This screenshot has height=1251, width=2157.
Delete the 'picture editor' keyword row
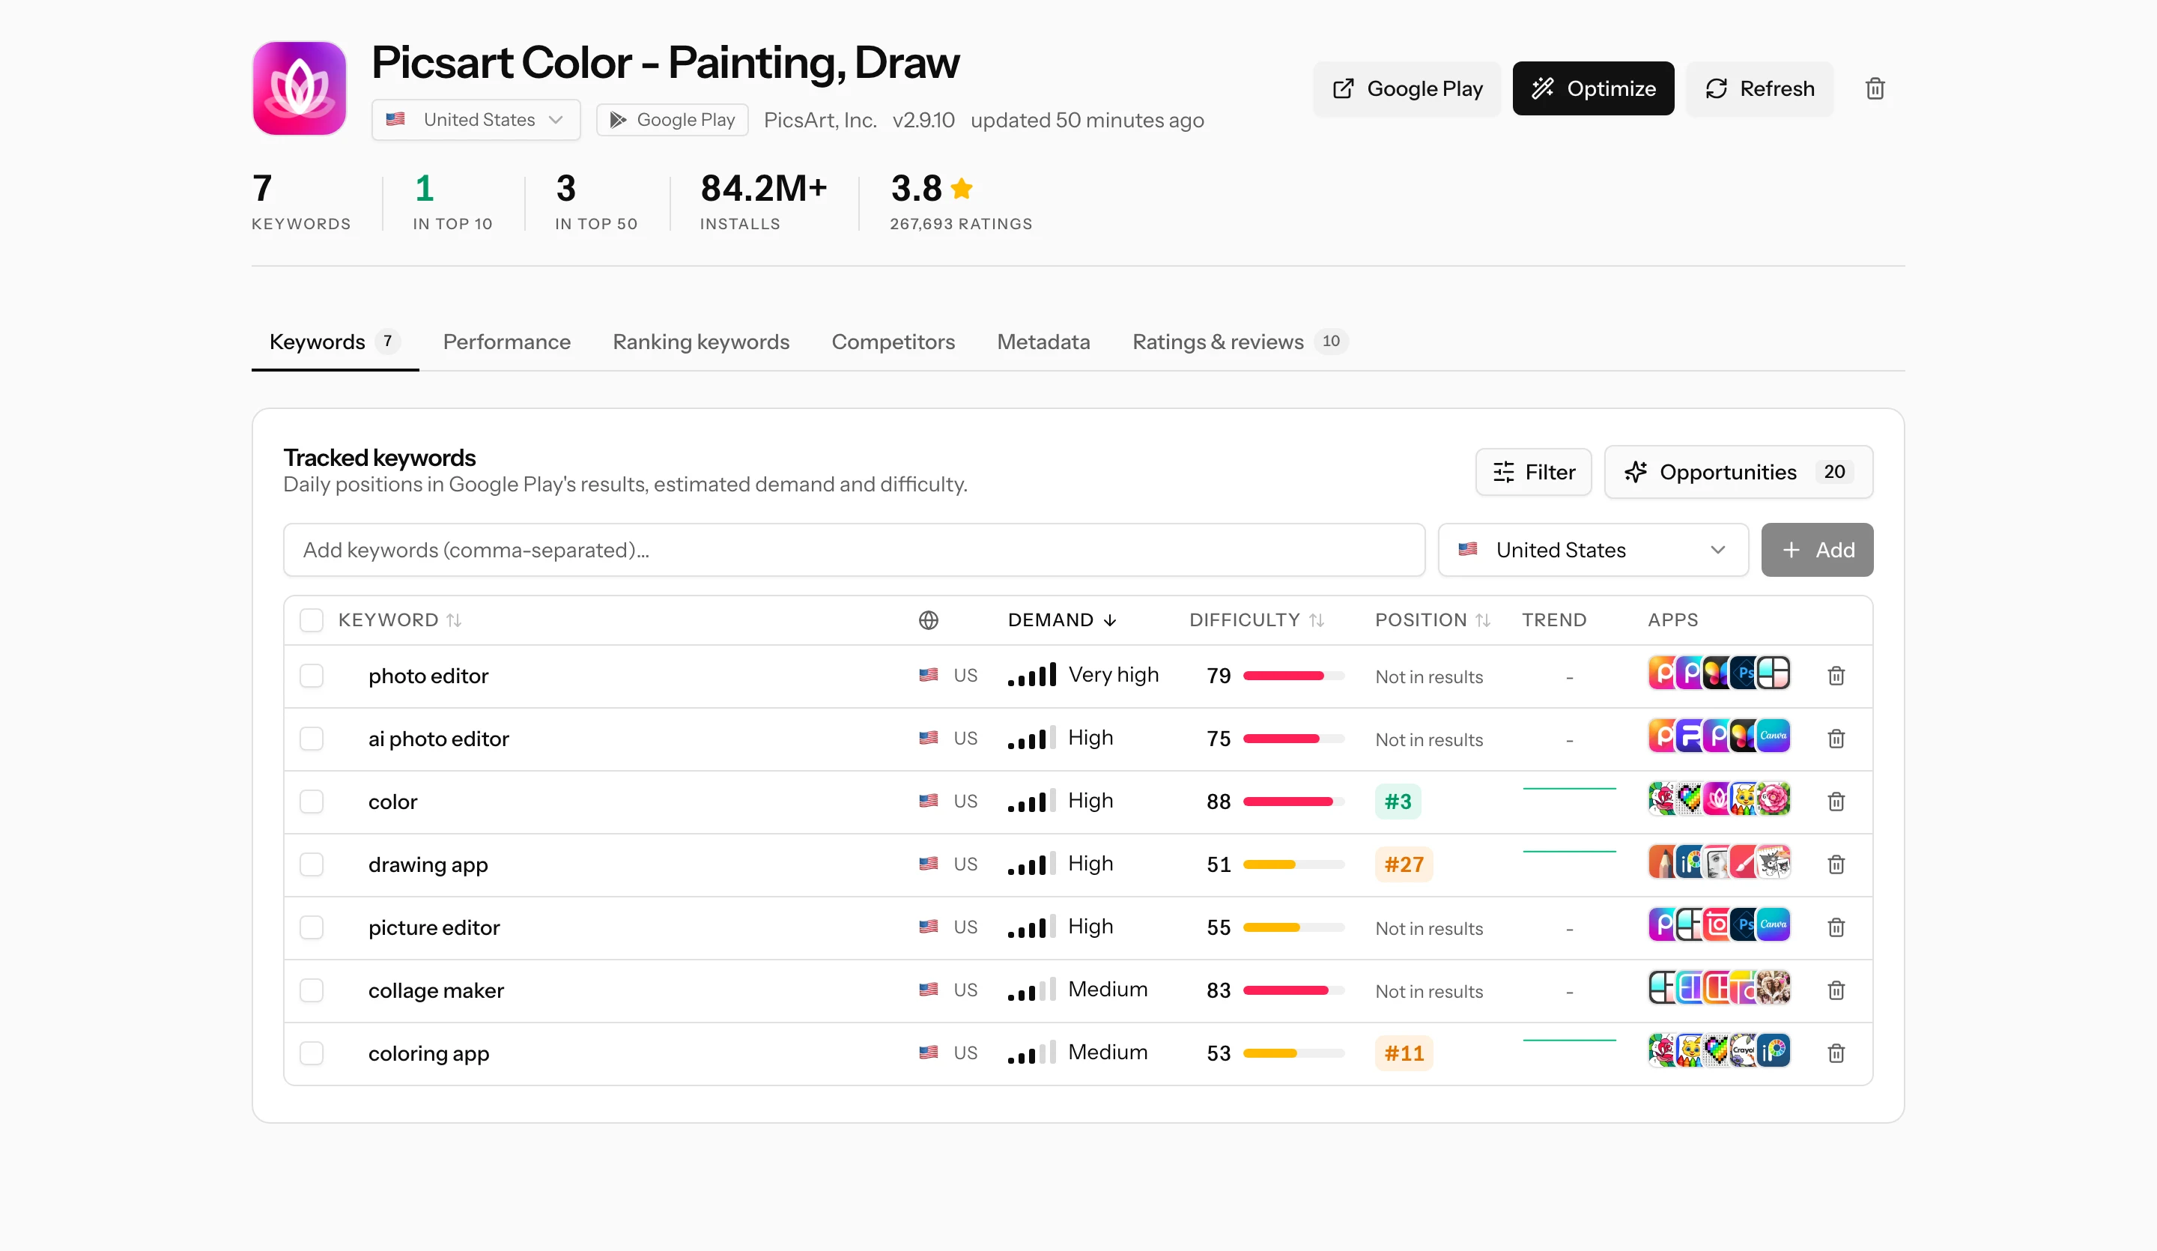(1836, 927)
